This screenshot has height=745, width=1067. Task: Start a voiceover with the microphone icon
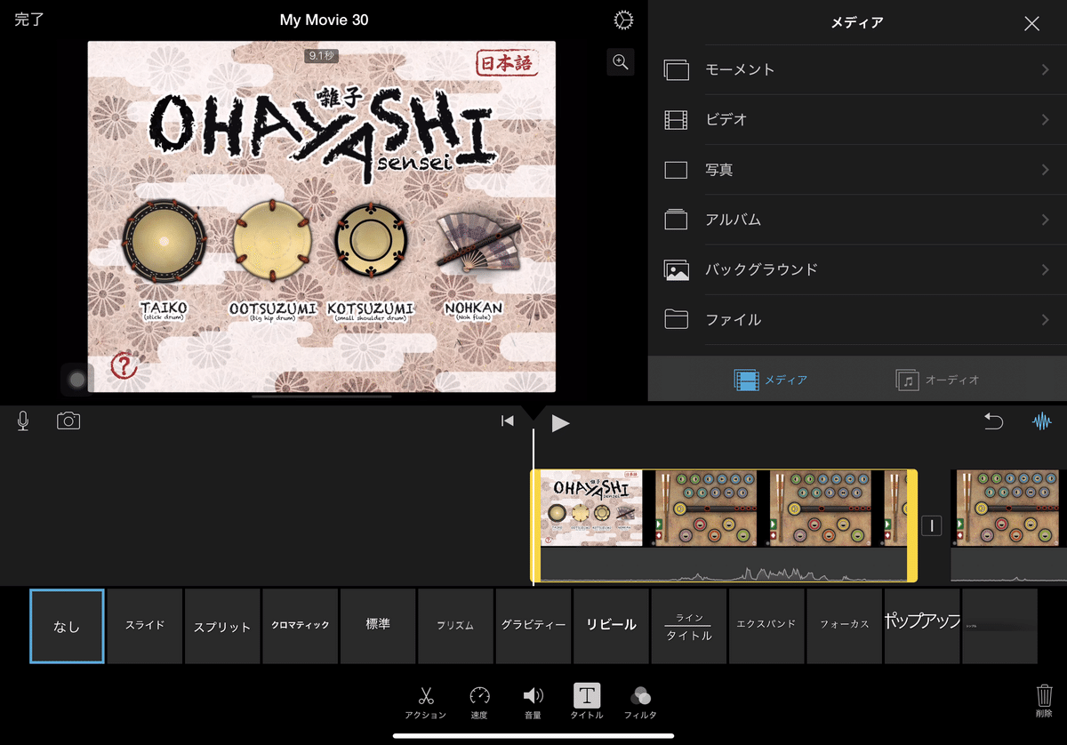tap(23, 421)
